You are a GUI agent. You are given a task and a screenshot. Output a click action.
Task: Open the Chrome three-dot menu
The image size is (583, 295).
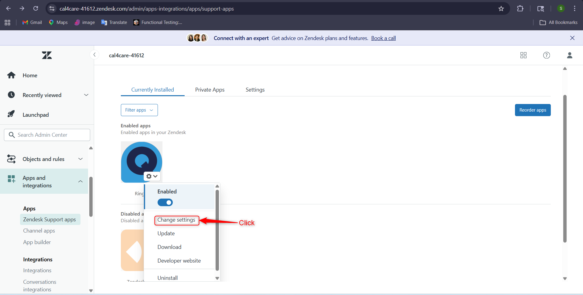[574, 8]
